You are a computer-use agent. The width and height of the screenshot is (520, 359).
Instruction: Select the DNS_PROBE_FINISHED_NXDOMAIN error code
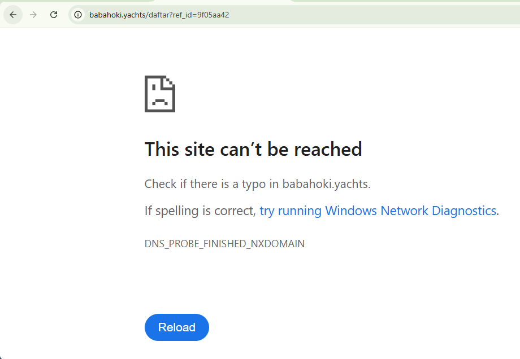click(x=224, y=244)
